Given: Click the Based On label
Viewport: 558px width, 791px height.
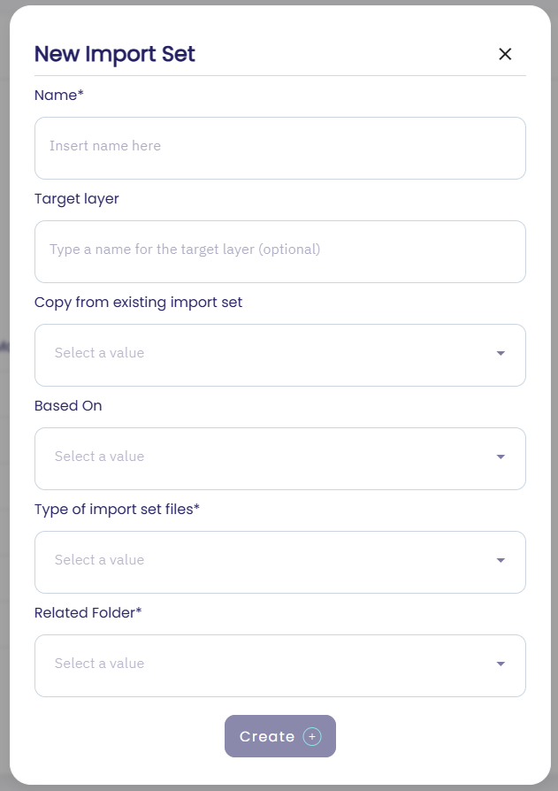Looking at the screenshot, I should click(x=68, y=405).
